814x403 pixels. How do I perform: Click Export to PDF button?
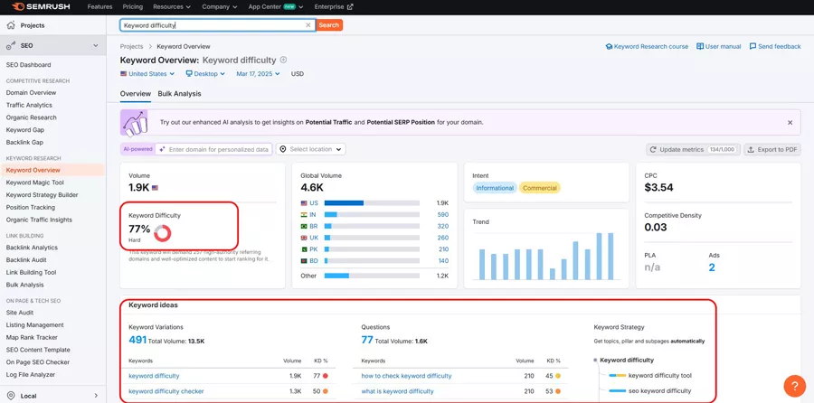pos(772,149)
